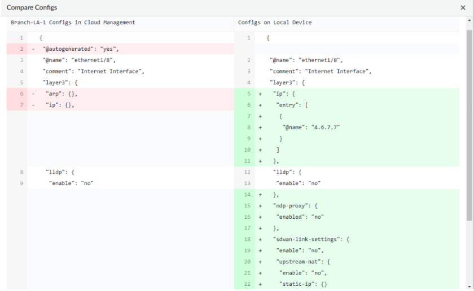Click the "comment": "Internet Interface" line in right pane

321,72
